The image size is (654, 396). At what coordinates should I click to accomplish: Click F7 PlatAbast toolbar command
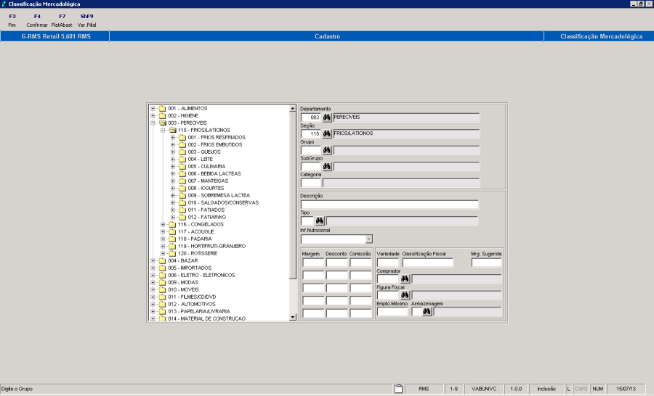click(62, 20)
